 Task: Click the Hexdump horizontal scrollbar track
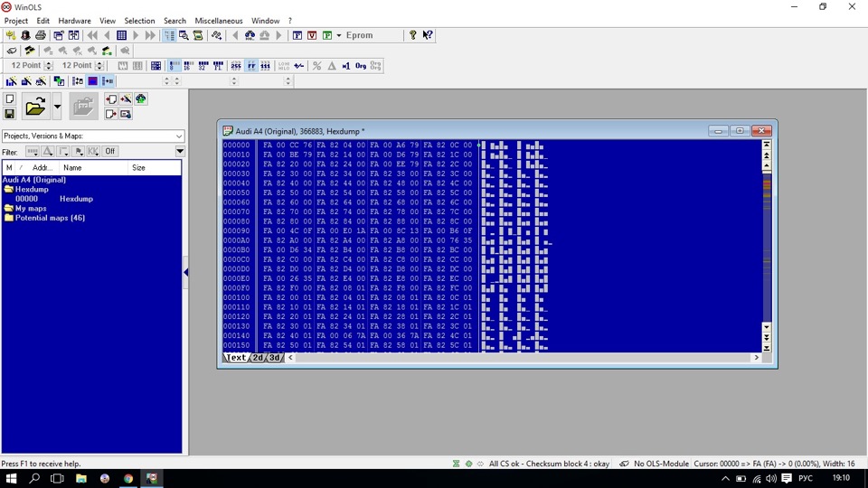click(524, 358)
